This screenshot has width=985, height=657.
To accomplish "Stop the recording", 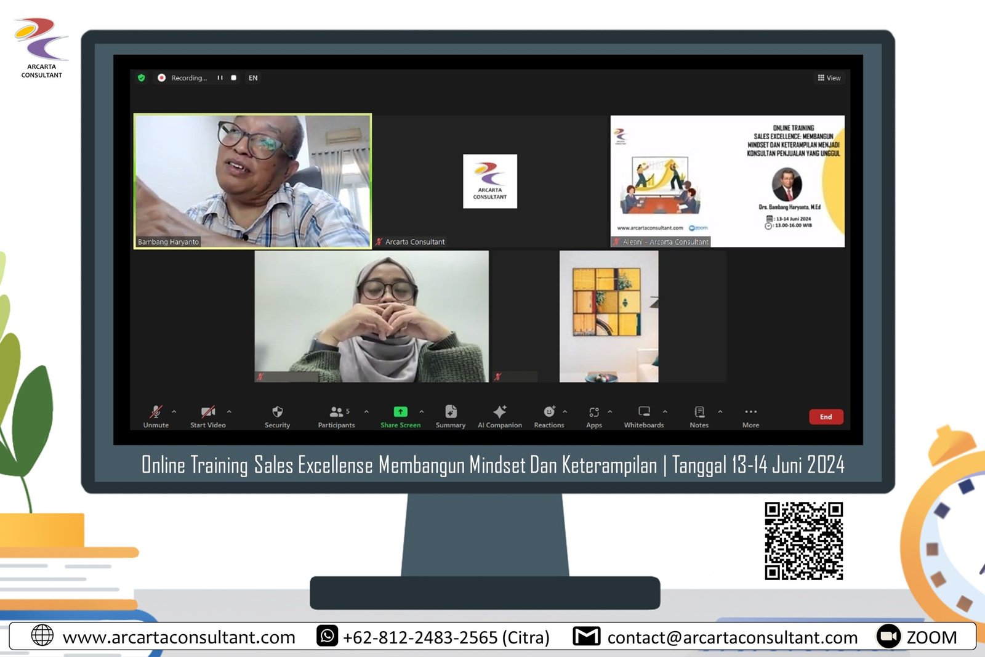I will point(234,78).
